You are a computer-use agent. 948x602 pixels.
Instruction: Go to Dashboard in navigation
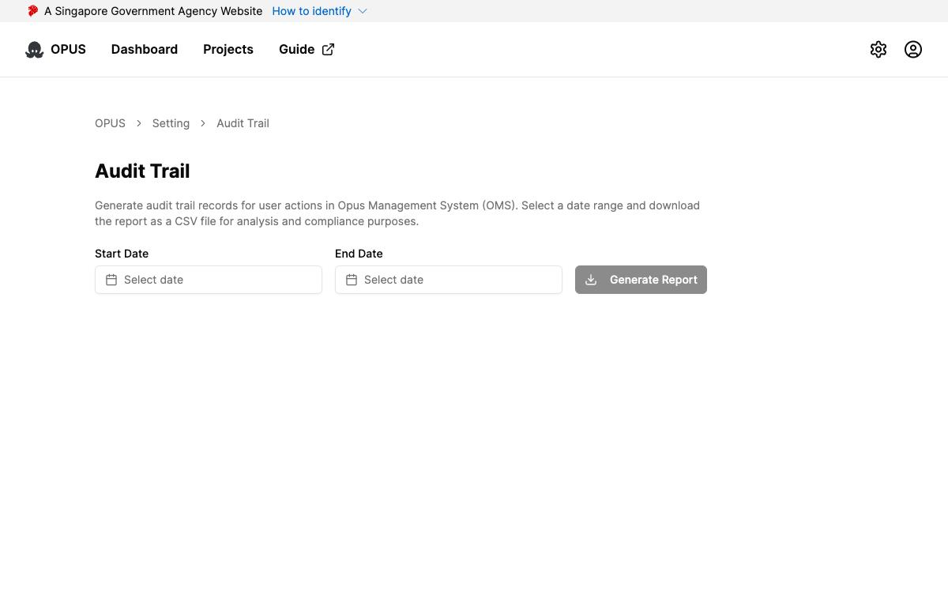[x=145, y=49]
